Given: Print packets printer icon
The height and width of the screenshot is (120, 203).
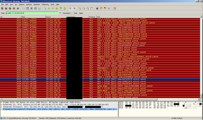Looking at the screenshot, I should 39,8.
